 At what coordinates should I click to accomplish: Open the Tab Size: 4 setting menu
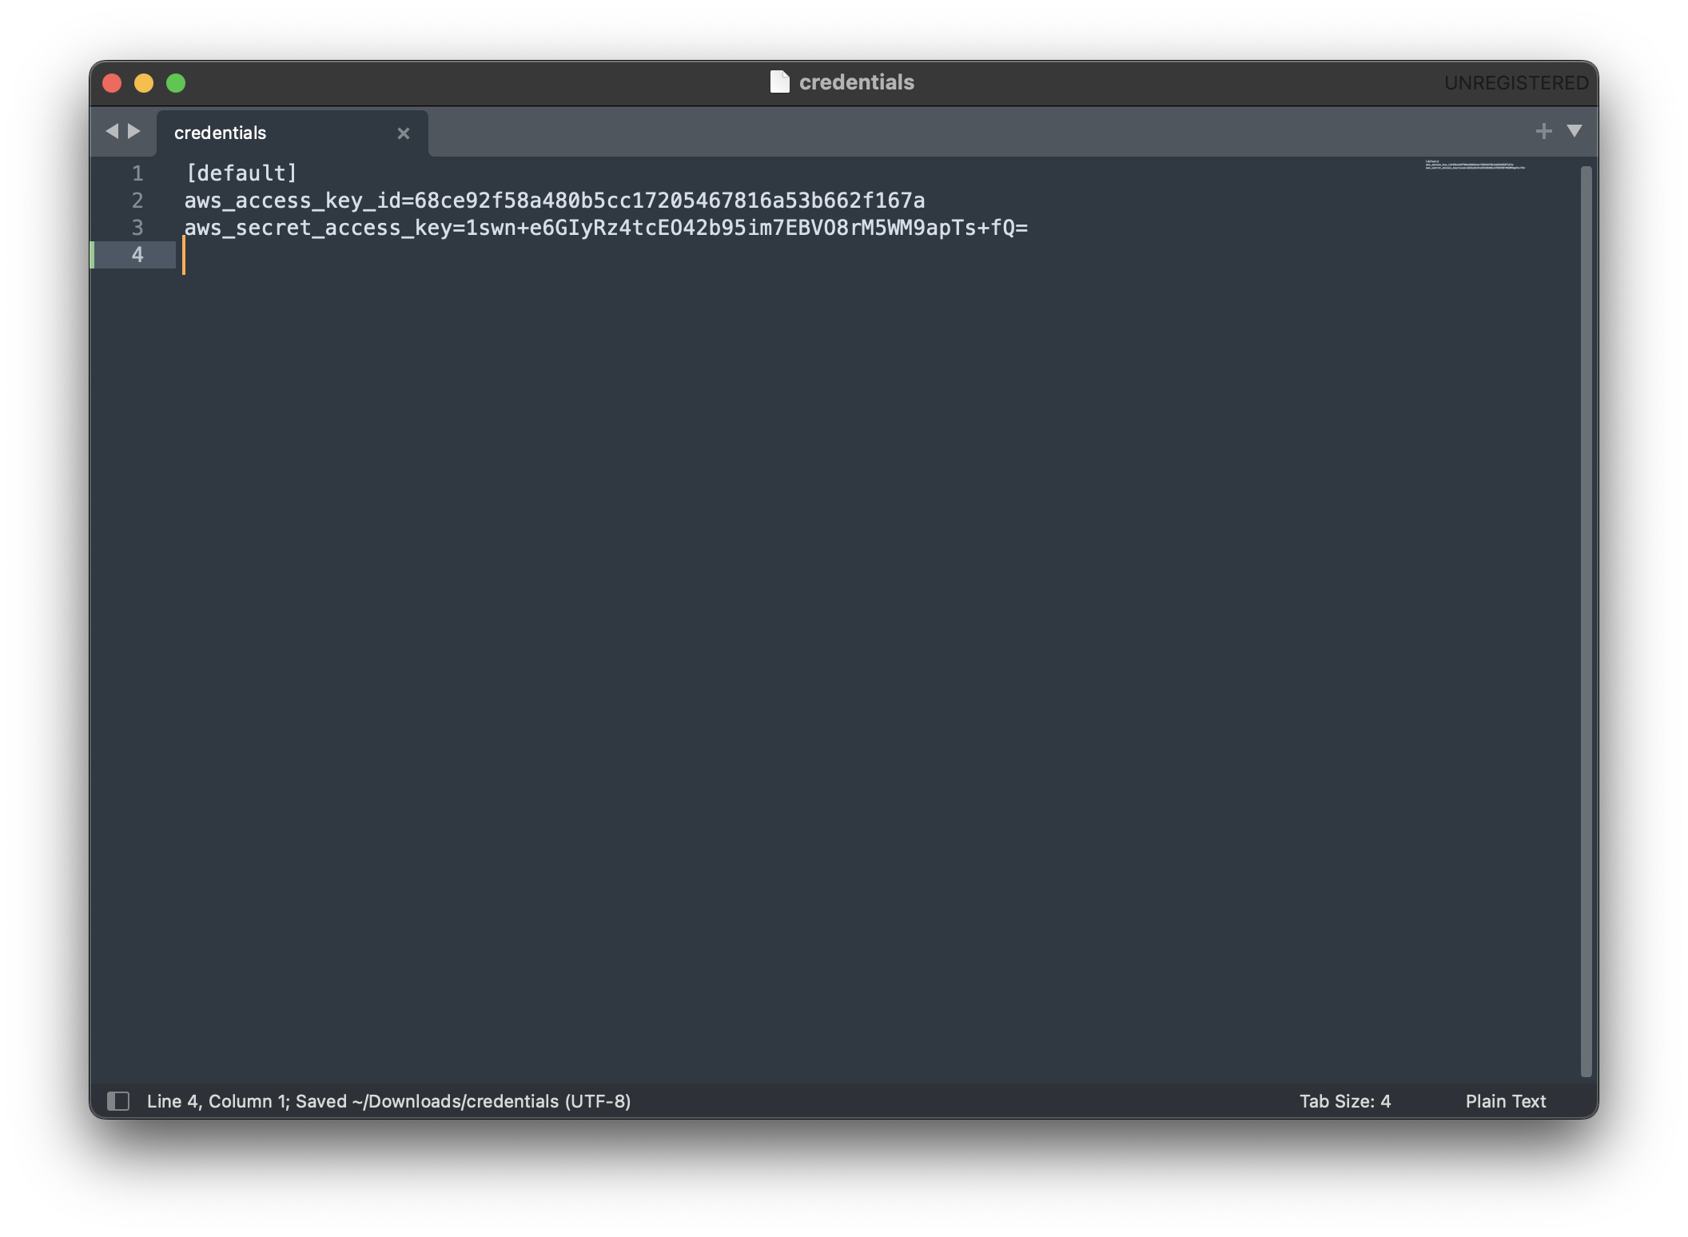coord(1344,1101)
